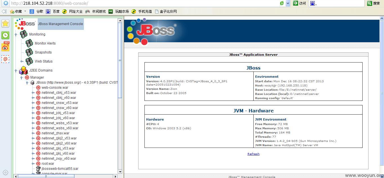This screenshot has height=178, width=384.
Task: Open the mail @ sidebar icon
Action: pyautogui.click(x=5, y=59)
